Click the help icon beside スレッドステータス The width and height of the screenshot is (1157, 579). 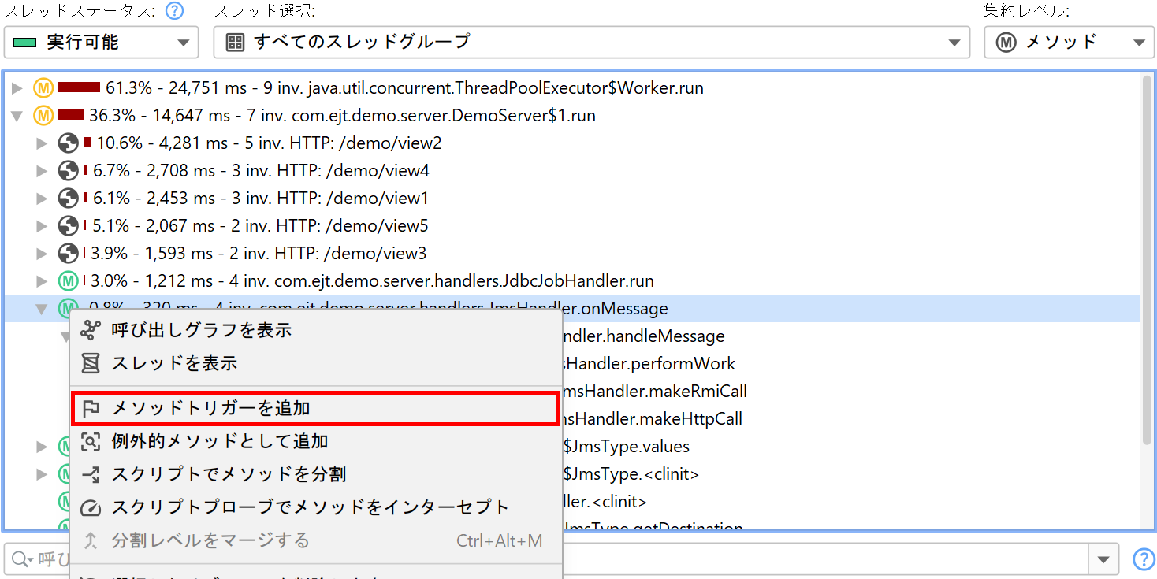pos(174,11)
